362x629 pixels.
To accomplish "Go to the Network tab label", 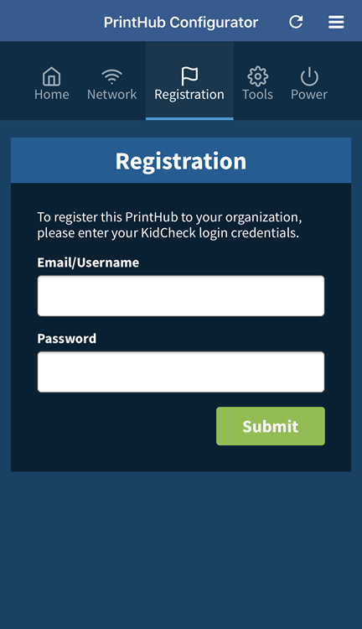I will [x=111, y=94].
